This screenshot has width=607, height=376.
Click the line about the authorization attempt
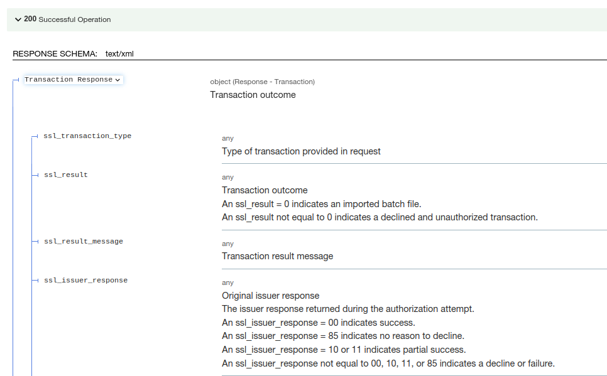click(x=347, y=309)
